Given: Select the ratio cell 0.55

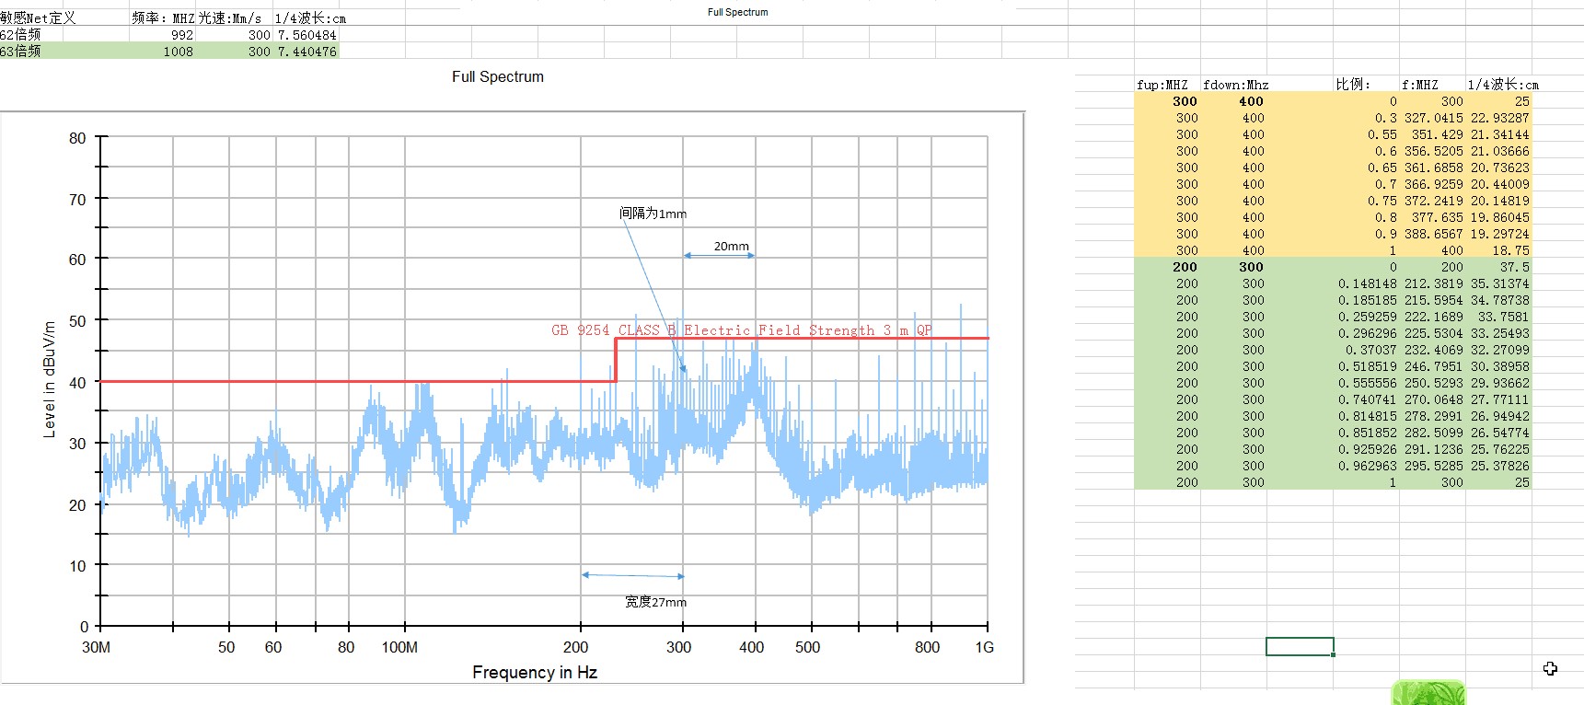Looking at the screenshot, I should [1382, 134].
